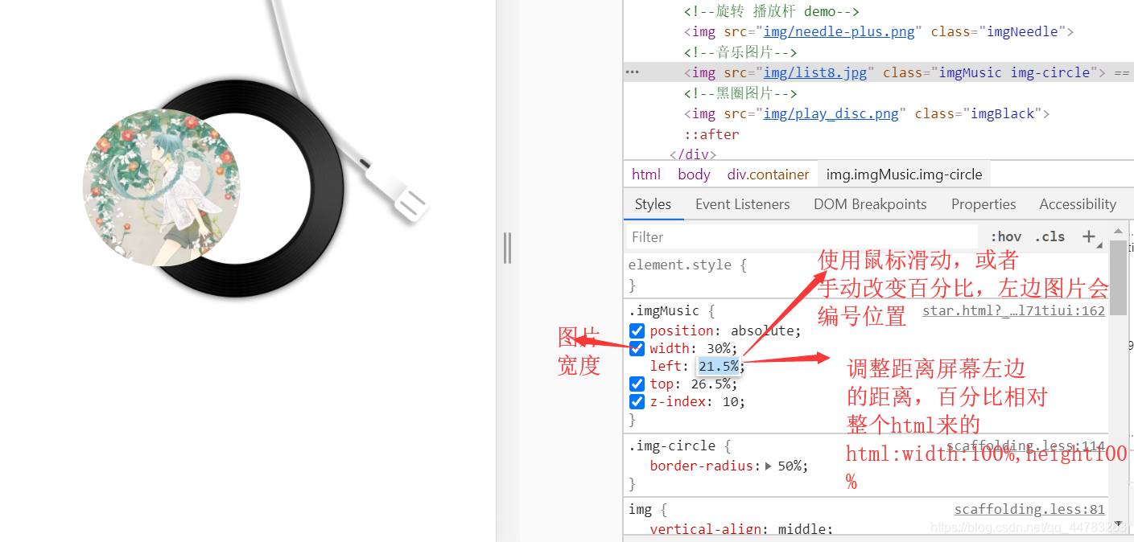1134x542 pixels.
Task: Select body in the breadcrumb bar
Action: point(694,175)
